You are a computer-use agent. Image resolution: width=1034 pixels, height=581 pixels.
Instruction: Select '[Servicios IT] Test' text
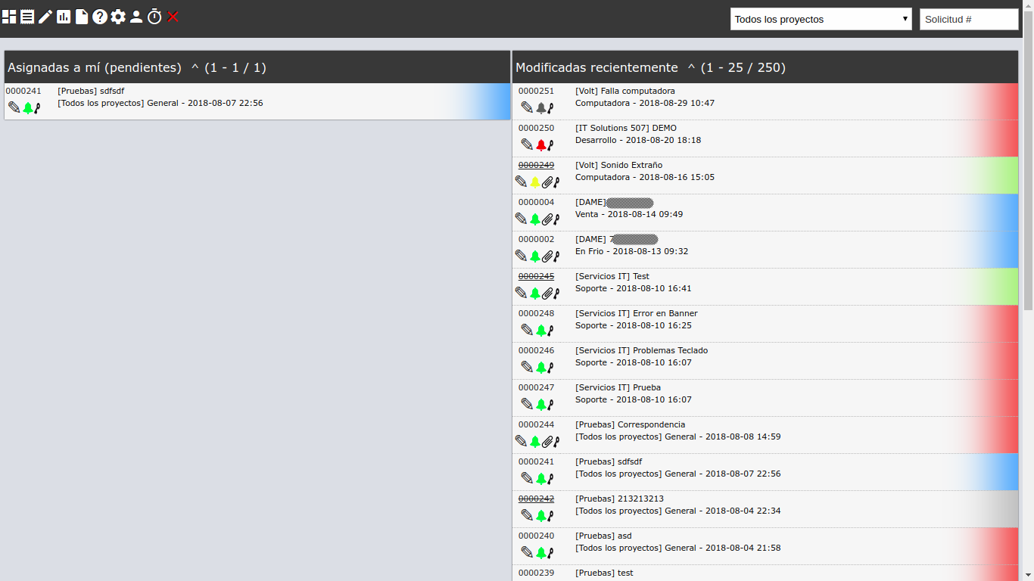click(x=612, y=276)
